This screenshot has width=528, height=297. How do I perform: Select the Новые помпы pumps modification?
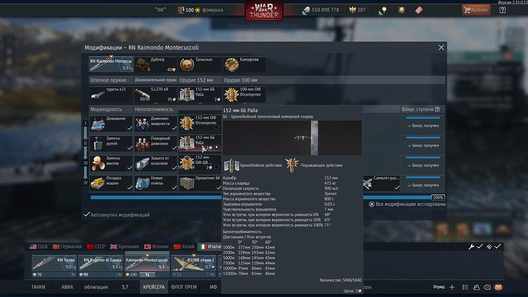click(x=156, y=183)
